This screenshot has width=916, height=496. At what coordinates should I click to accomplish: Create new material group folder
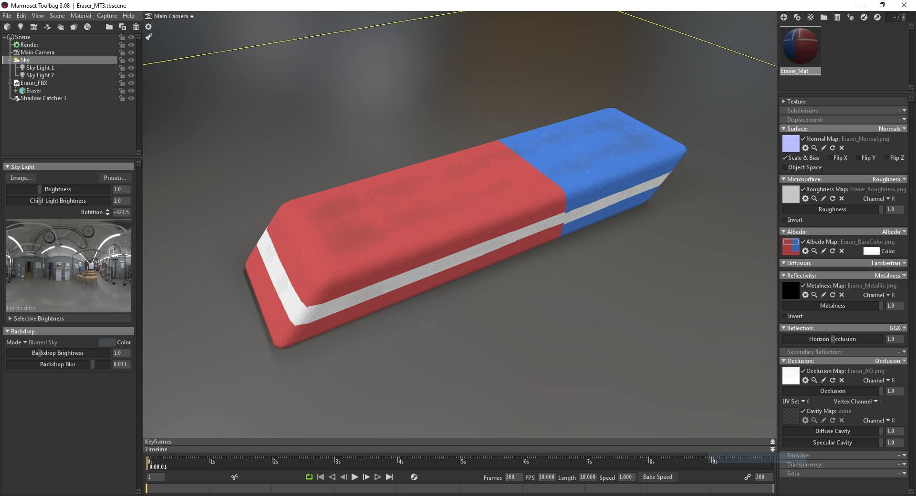point(824,17)
